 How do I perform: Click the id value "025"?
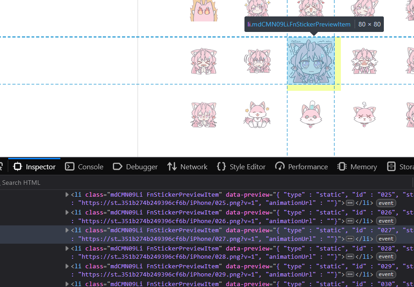[386, 195]
